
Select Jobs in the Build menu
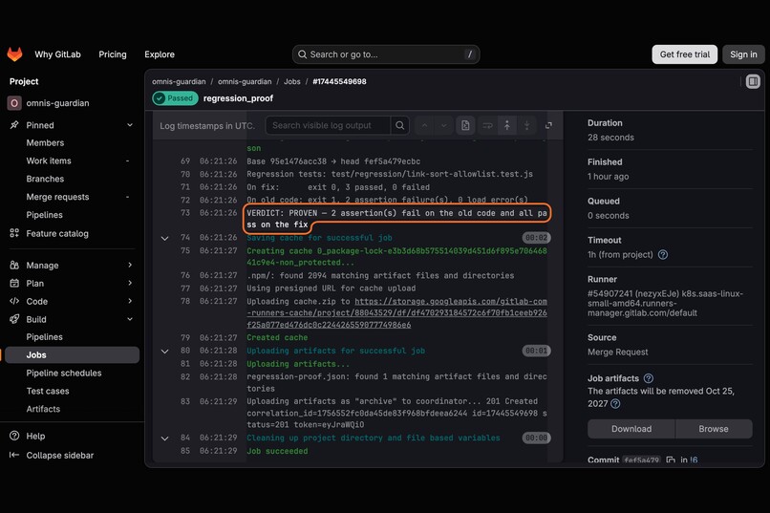click(x=72, y=355)
